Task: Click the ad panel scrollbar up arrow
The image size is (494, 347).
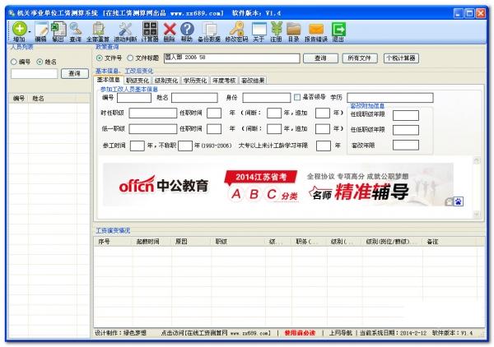Action: [x=477, y=160]
